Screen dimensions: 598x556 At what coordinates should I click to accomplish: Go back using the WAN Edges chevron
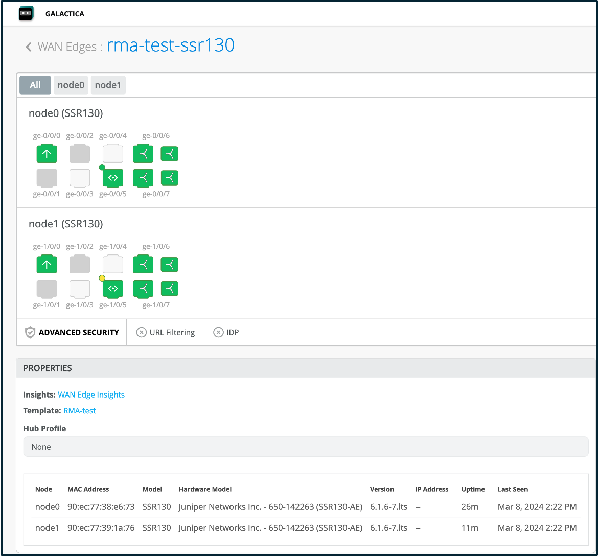click(x=29, y=47)
